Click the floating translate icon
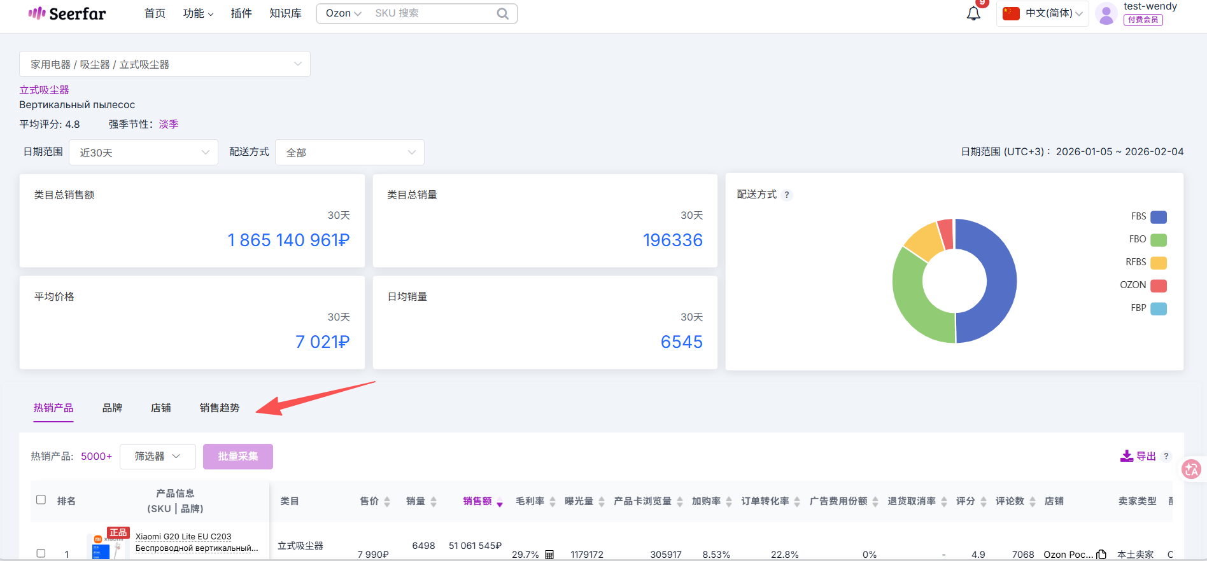The image size is (1207, 561). pyautogui.click(x=1190, y=469)
